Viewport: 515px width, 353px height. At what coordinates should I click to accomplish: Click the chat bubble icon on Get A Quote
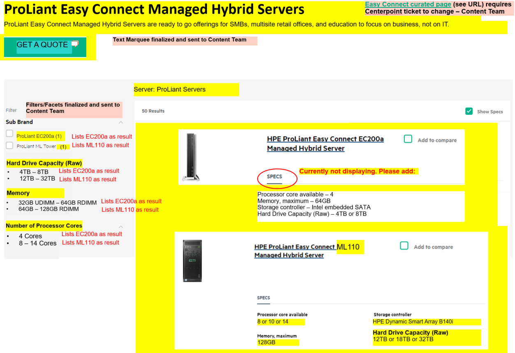[x=75, y=44]
